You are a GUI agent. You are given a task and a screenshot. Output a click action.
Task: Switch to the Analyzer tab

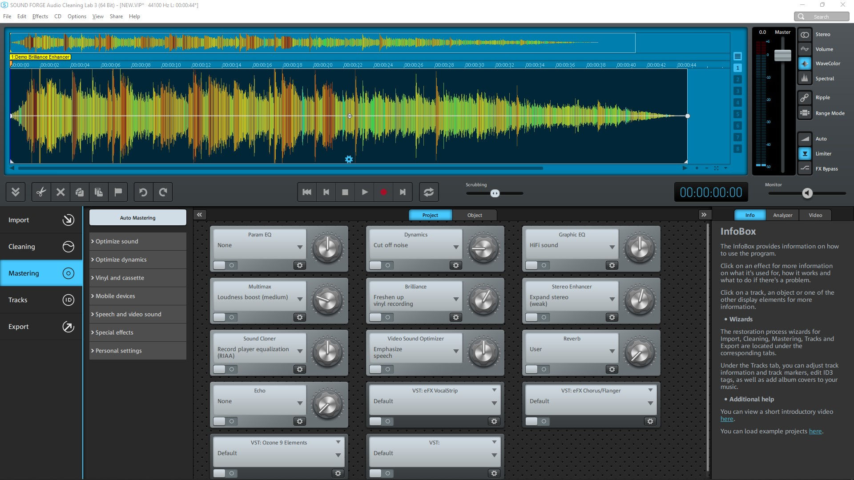click(782, 215)
